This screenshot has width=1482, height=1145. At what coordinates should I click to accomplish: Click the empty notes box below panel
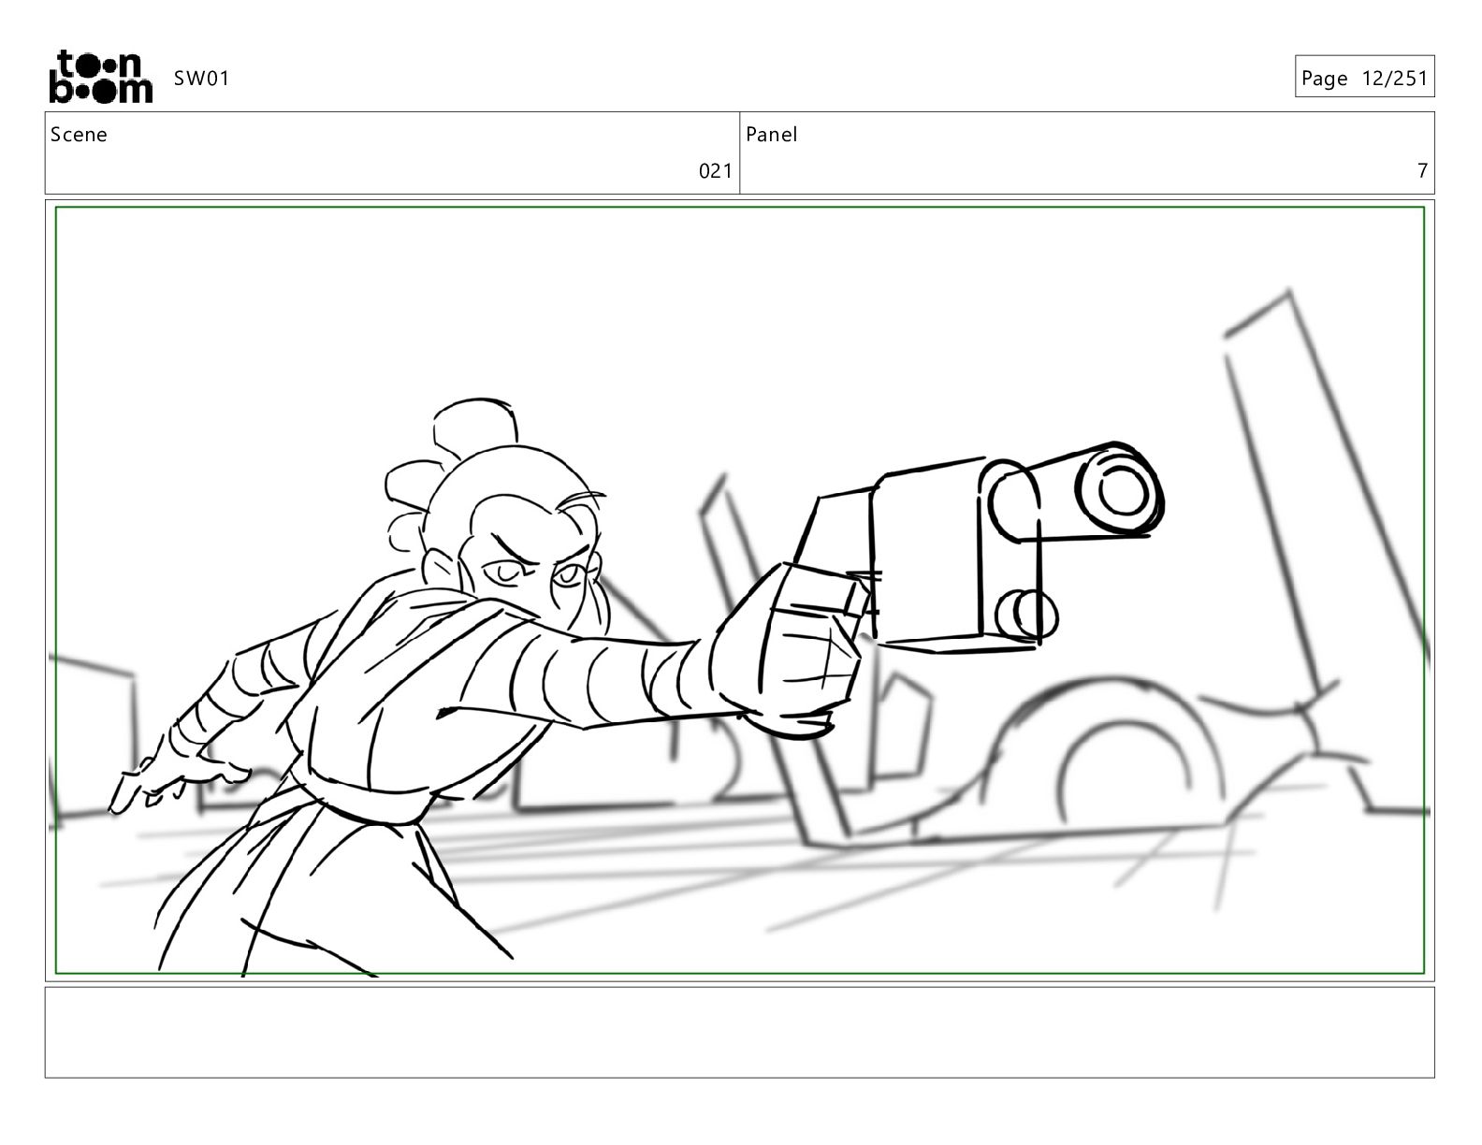(740, 1033)
